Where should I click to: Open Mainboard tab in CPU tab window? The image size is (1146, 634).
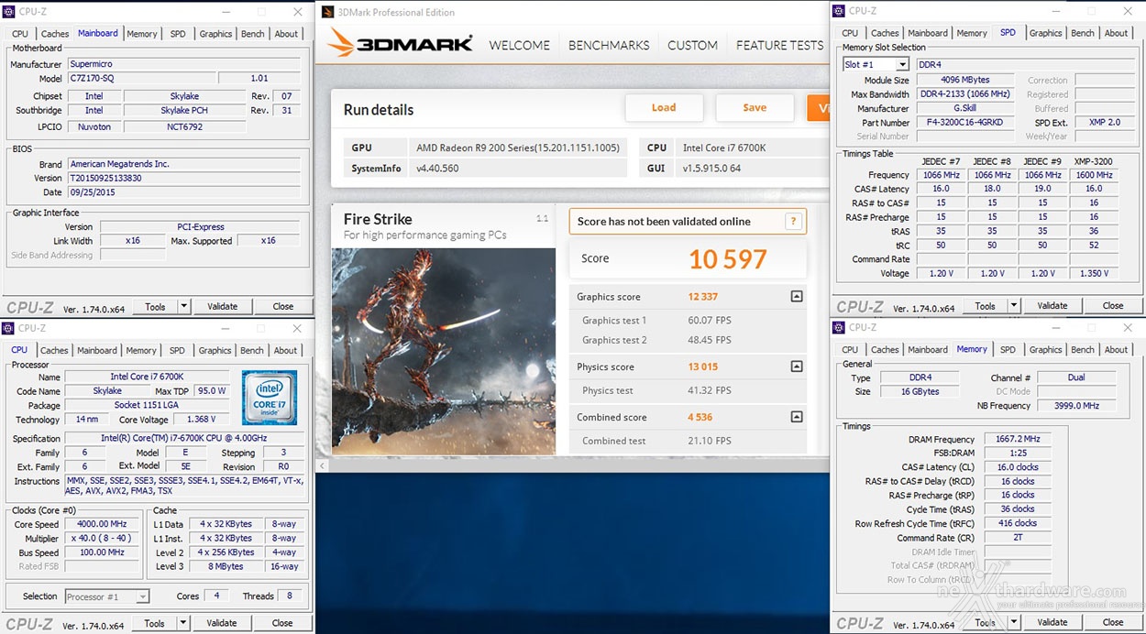97,351
